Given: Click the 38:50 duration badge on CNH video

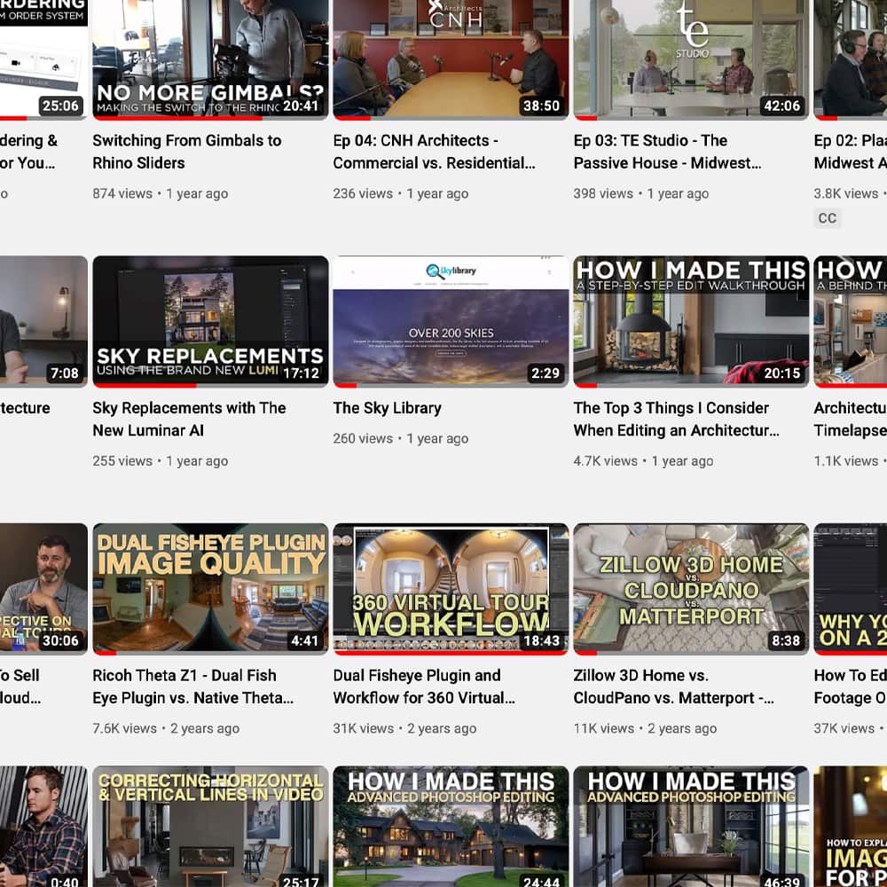Looking at the screenshot, I should pos(541,106).
